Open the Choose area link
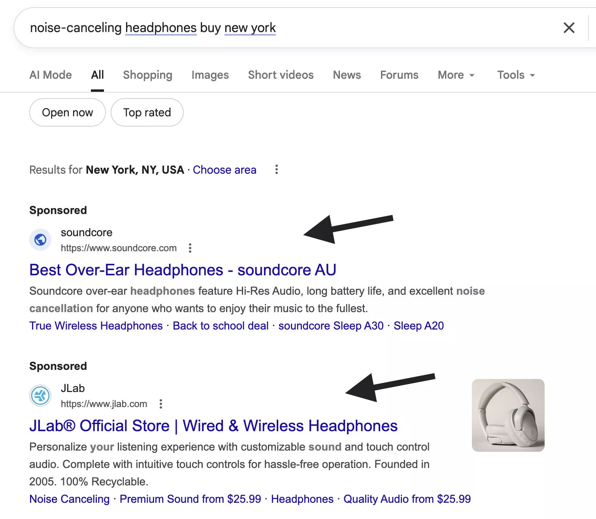This screenshot has height=519, width=596. point(224,170)
